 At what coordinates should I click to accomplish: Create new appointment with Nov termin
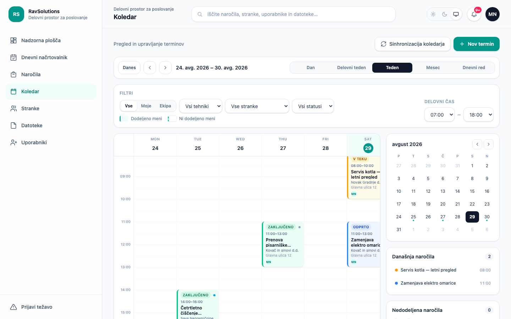point(477,44)
